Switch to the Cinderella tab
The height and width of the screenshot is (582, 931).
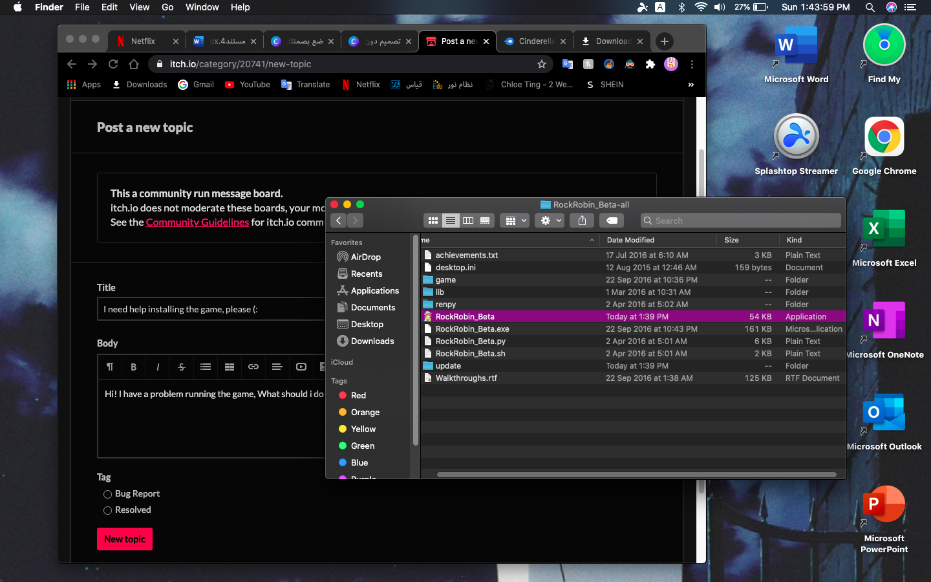tap(535, 41)
